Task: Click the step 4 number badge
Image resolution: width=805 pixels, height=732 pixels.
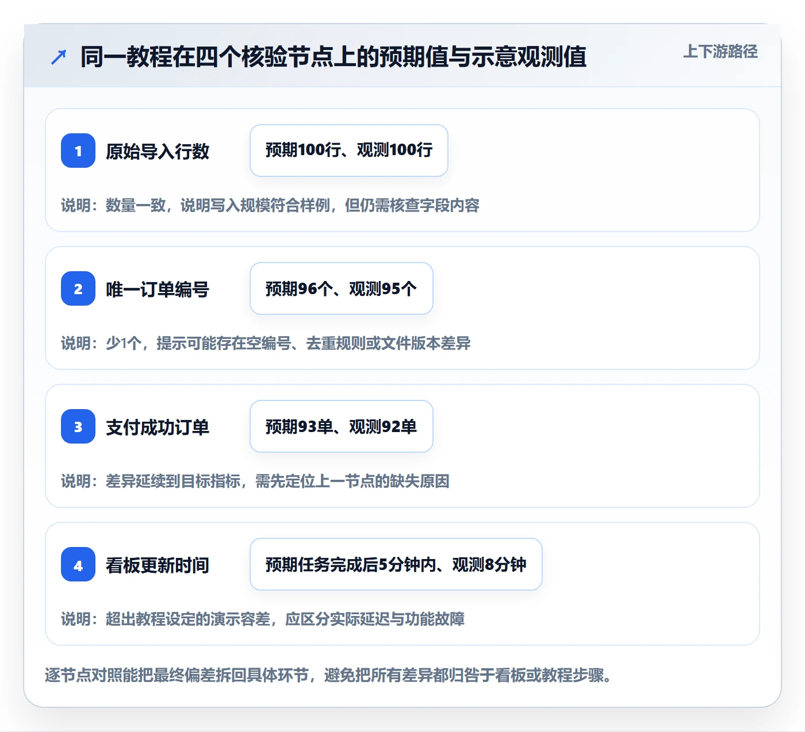Action: [78, 564]
